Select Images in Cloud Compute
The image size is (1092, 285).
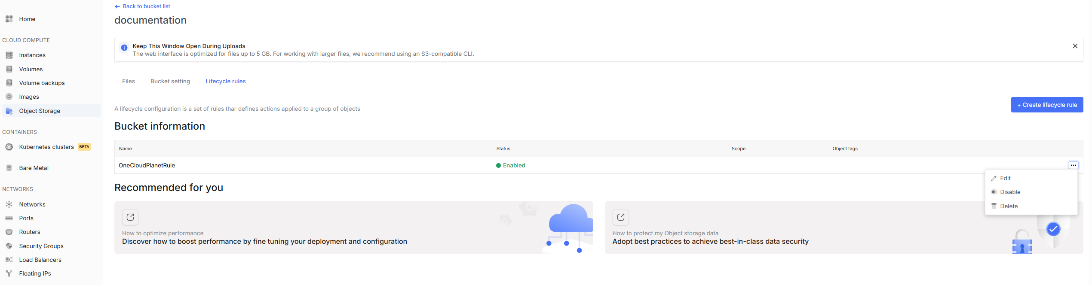pyautogui.click(x=29, y=97)
